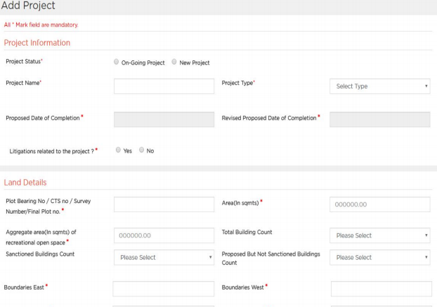Open the Sanctioned Buildings Count dropdown
Screen dimensions: 437x307
pos(164,257)
